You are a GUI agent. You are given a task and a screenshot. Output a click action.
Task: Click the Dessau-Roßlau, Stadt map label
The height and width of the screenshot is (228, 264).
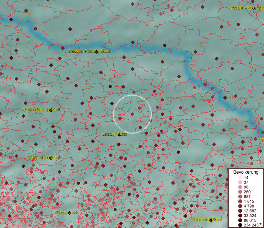(89, 51)
